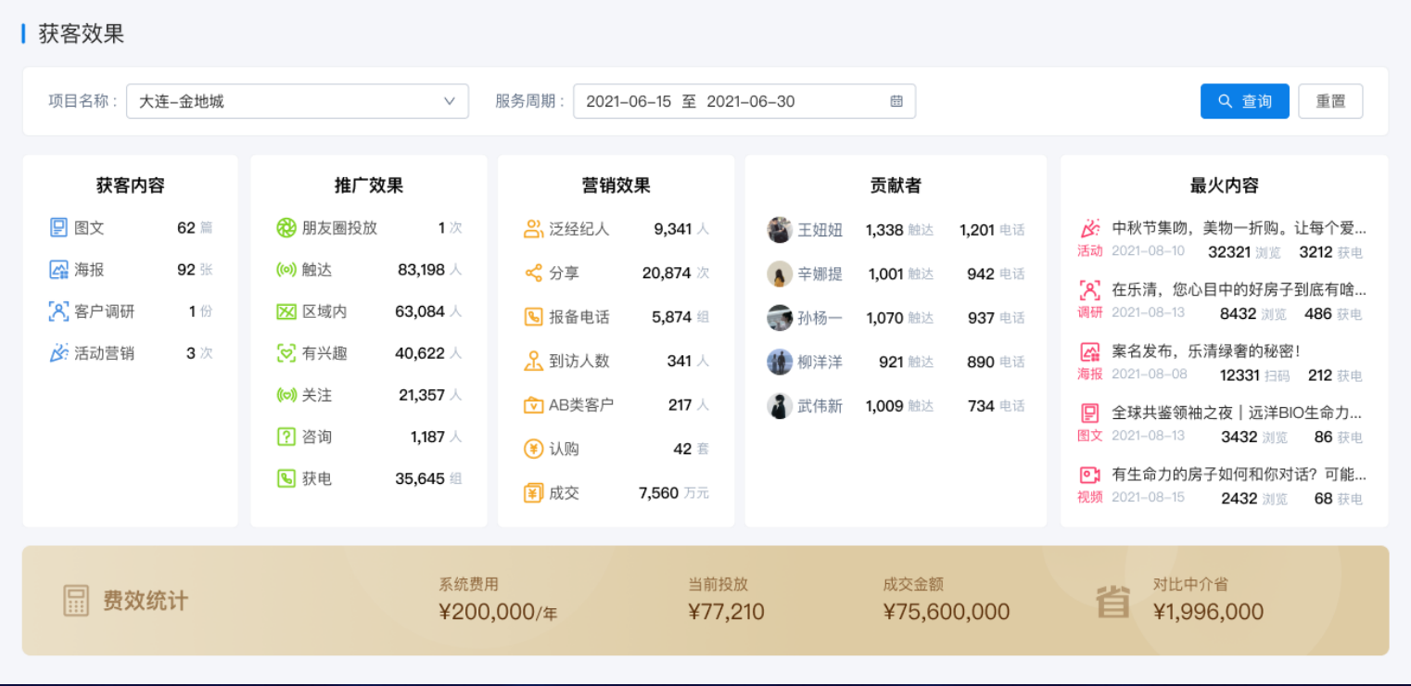This screenshot has width=1411, height=686.
Task: Click the 朋友圈投放 shutter icon
Action: pyautogui.click(x=286, y=227)
